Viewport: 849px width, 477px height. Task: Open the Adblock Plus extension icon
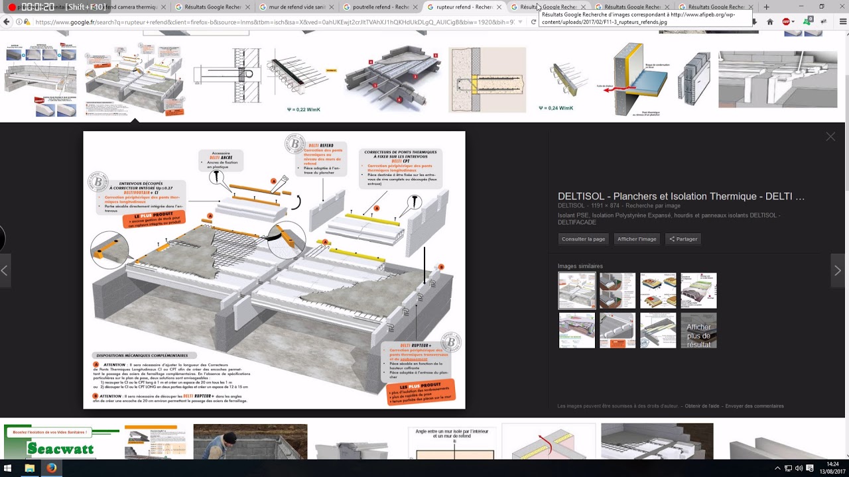(x=787, y=22)
